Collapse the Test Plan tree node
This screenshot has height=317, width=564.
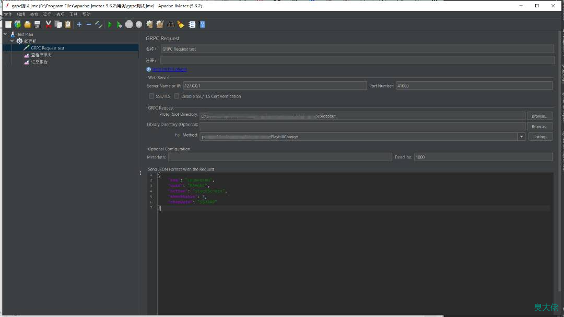(x=5, y=34)
